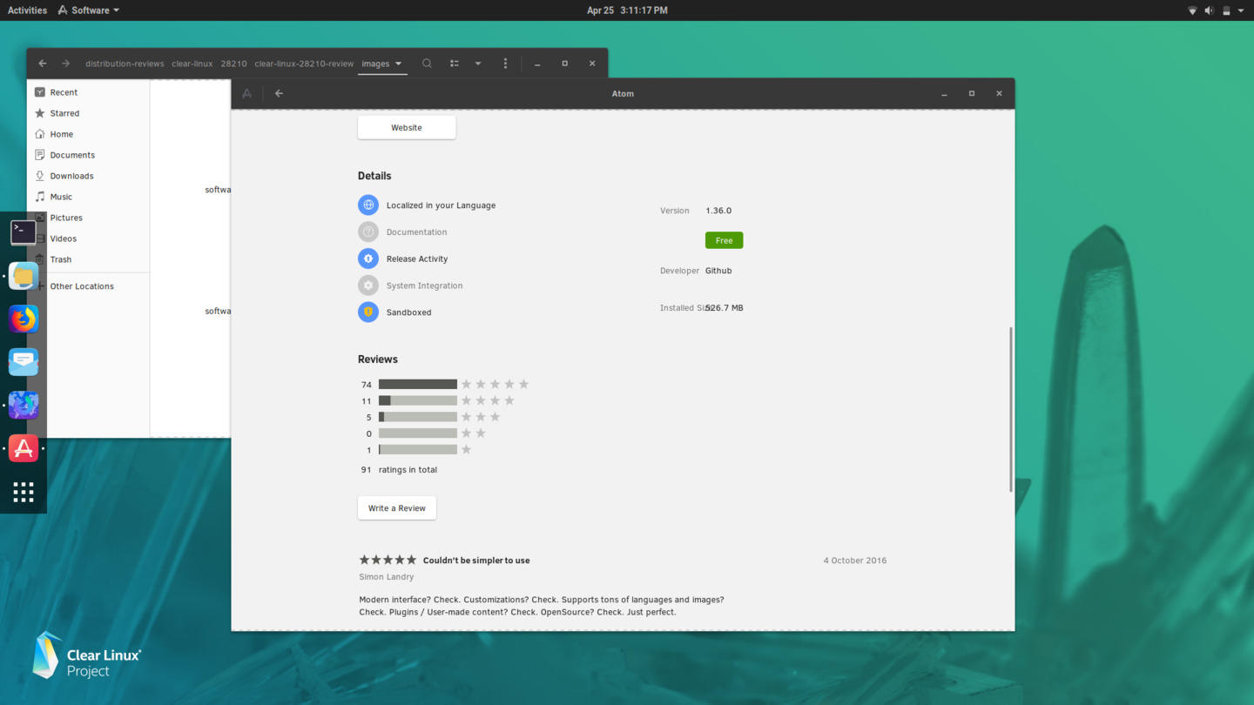Open Pictures in Files sidebar

pos(89,218)
